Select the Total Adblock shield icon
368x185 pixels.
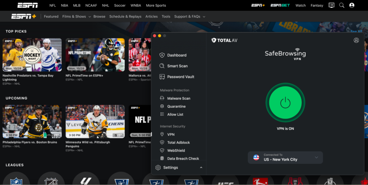(162, 142)
